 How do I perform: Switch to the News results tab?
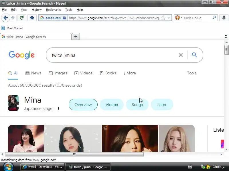click(33, 73)
